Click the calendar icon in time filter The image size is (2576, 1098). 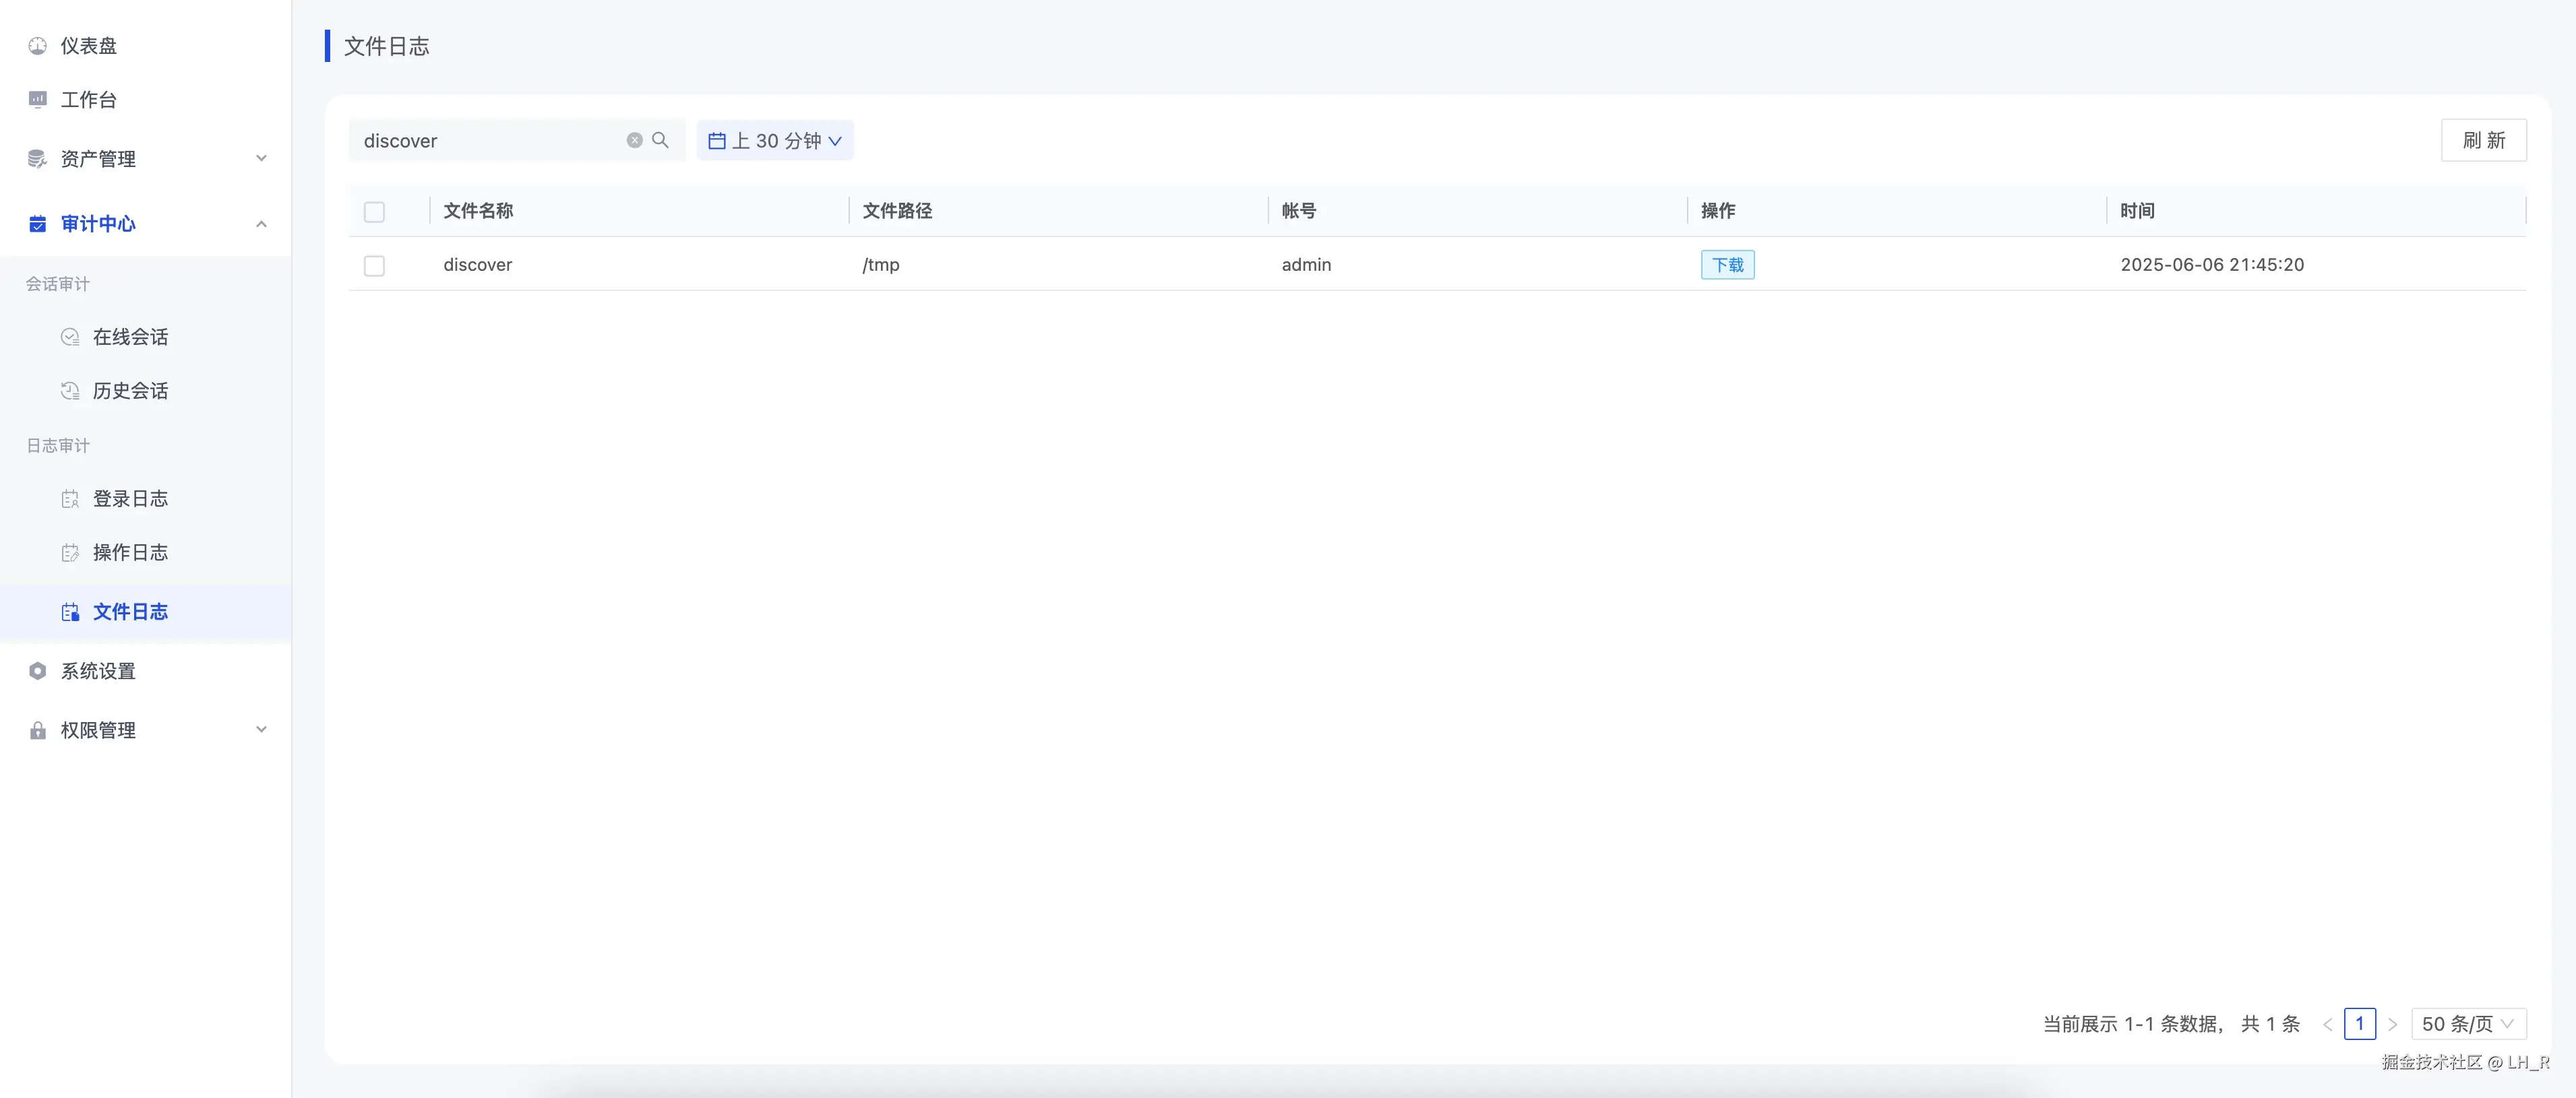[716, 141]
